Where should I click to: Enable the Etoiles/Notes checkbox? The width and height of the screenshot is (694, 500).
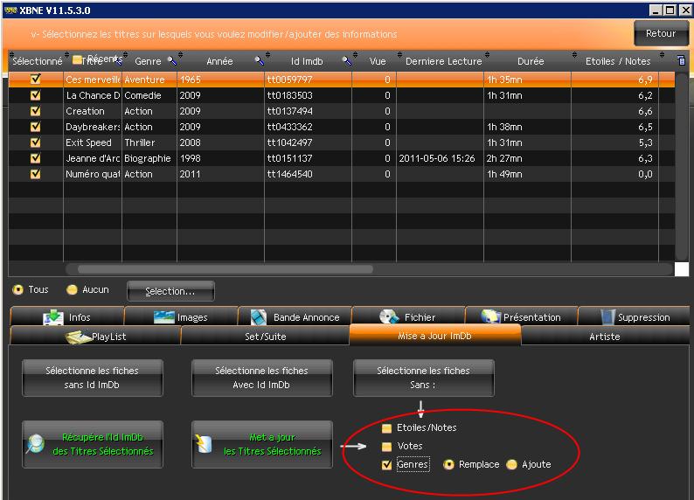(387, 427)
